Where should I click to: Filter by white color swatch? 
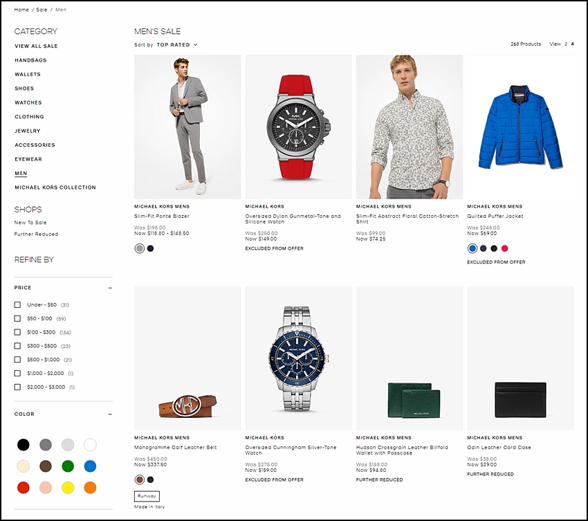tap(90, 445)
